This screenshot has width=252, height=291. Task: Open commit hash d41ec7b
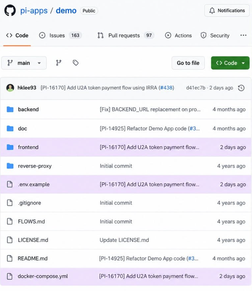pyautogui.click(x=196, y=88)
